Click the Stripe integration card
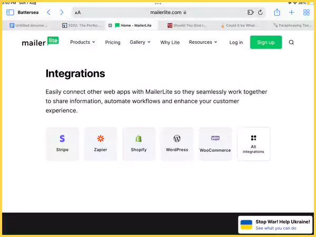The image size is (316, 237). [62, 144]
